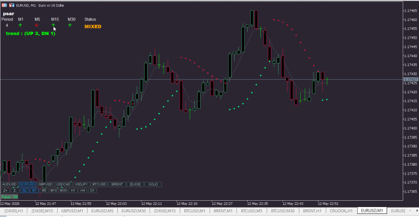The height and width of the screenshot is (217, 419).
Task: Switch to the H1 timeframe button
Action: [73, 190]
